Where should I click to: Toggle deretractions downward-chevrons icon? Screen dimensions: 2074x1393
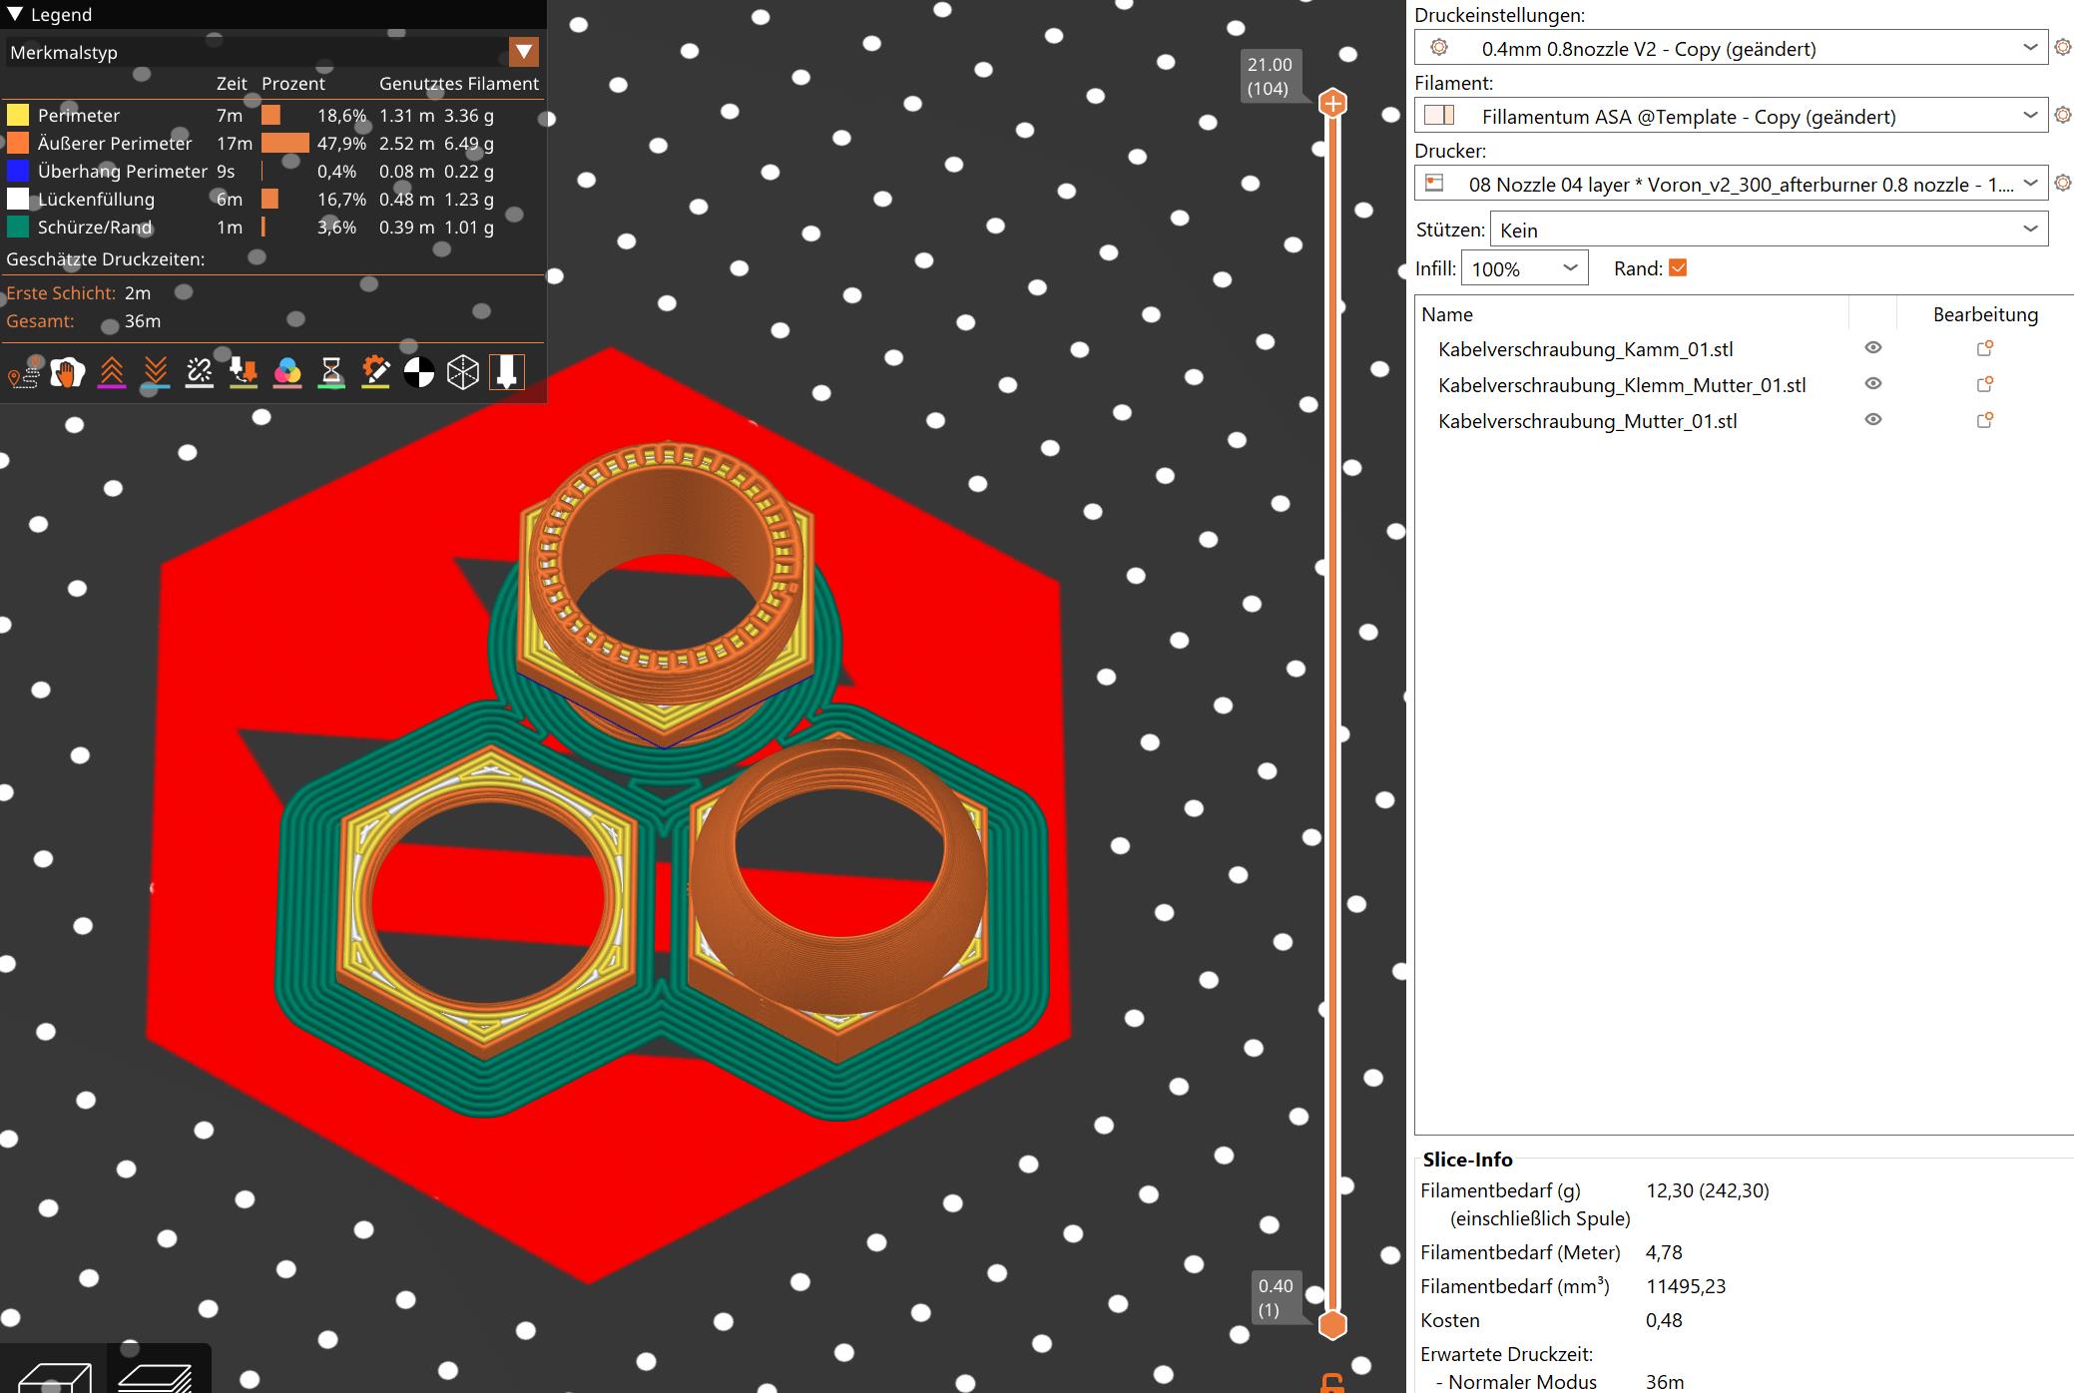(x=156, y=373)
